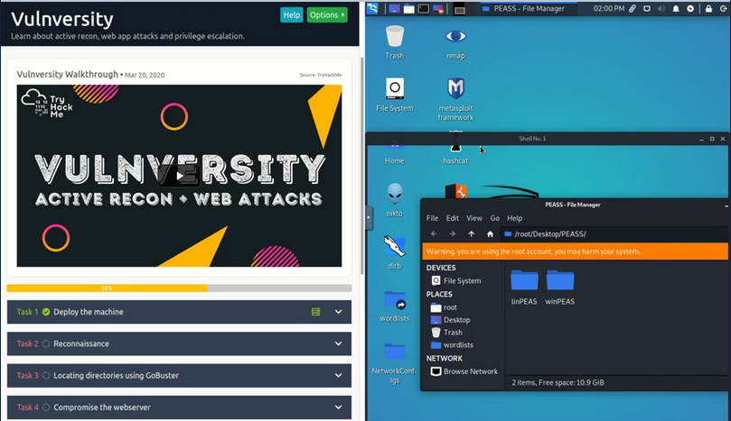
Task: Open the winPEAS folder
Action: point(560,287)
